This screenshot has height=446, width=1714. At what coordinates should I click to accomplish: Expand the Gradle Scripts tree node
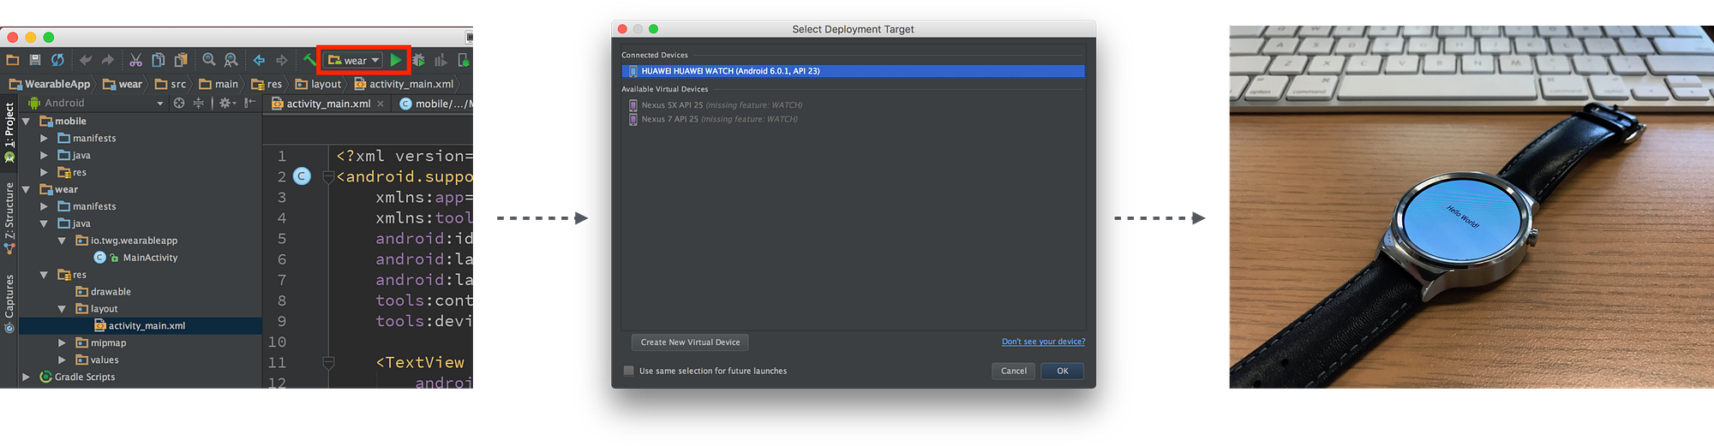pos(26,377)
